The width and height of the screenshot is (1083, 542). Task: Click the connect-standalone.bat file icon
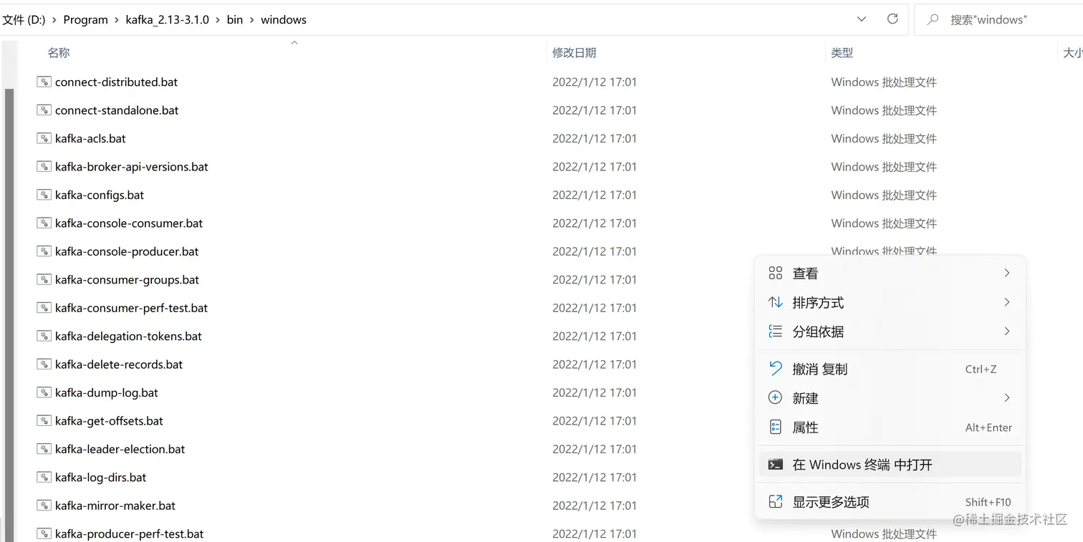click(x=44, y=110)
